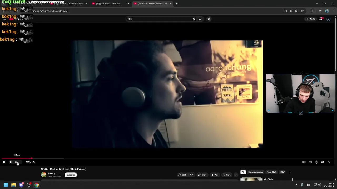Dislike the video with thumbs down

(x=191, y=175)
